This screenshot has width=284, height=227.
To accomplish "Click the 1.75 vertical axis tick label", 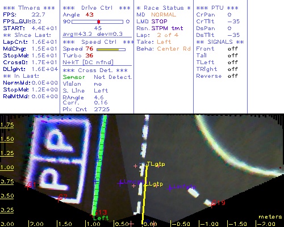I will 7,125.
